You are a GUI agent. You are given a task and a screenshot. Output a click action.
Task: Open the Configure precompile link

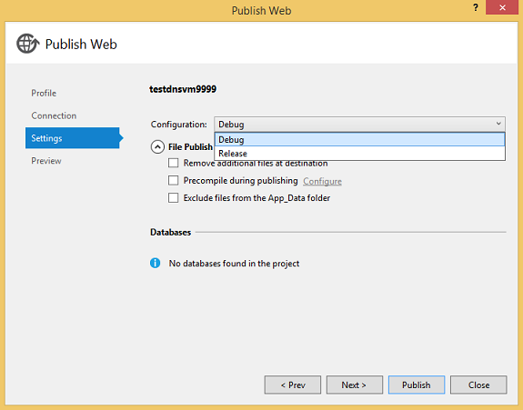point(322,181)
